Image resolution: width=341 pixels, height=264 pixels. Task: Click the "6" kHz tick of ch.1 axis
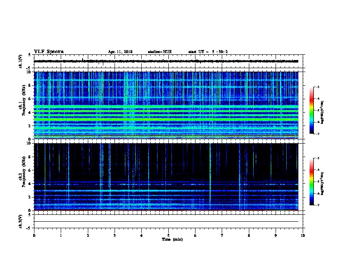(30, 99)
